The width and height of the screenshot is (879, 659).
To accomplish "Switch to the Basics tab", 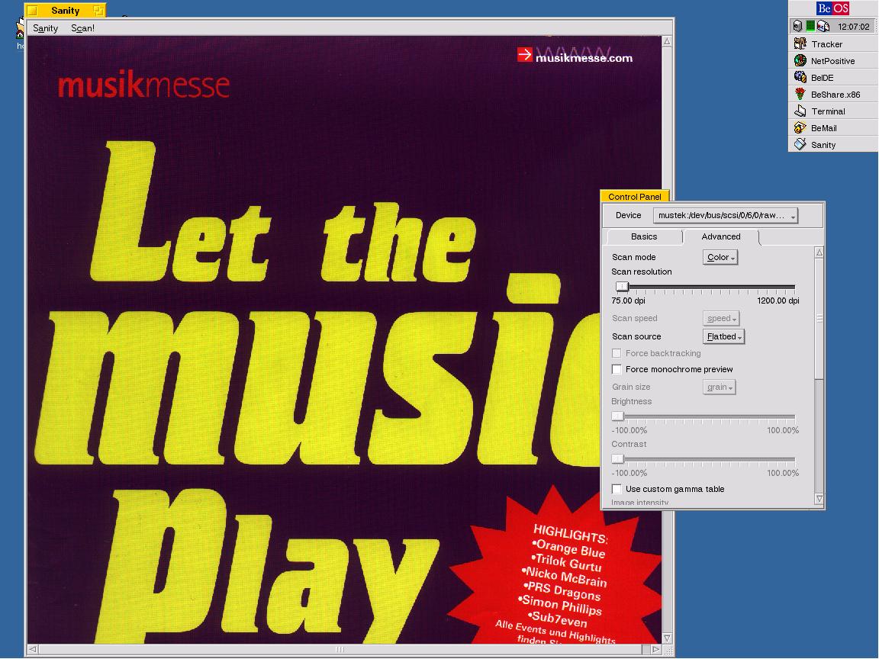I will point(644,237).
